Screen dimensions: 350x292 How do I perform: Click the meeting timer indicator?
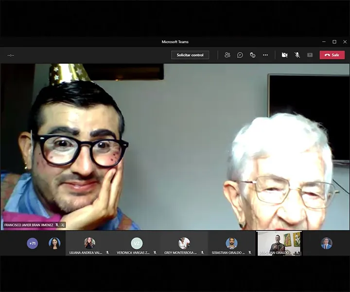pos(11,55)
